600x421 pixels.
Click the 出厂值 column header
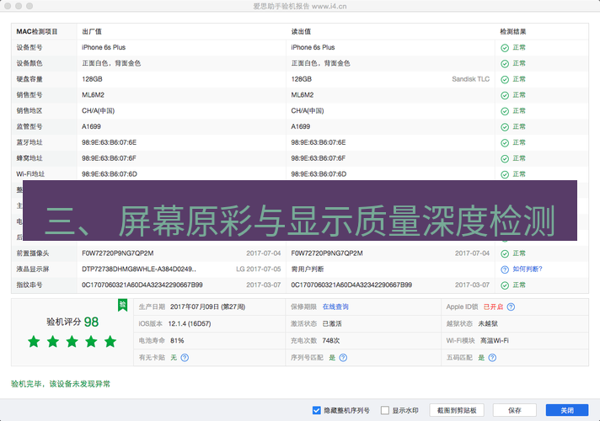(92, 31)
